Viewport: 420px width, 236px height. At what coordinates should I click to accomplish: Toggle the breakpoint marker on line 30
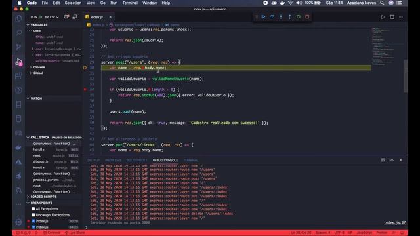[x=85, y=68]
